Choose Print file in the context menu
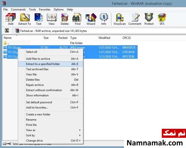This screenshot has height=148, width=186. point(51,125)
